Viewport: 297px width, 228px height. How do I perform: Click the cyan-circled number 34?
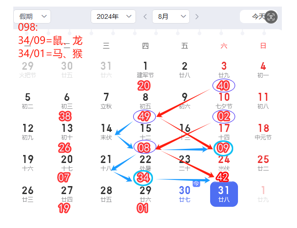click(x=144, y=179)
